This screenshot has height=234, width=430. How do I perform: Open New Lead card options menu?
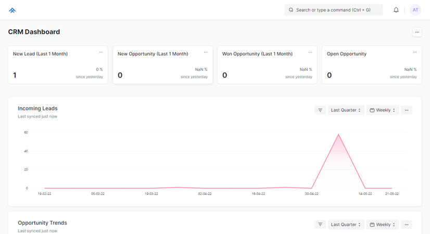click(x=101, y=52)
